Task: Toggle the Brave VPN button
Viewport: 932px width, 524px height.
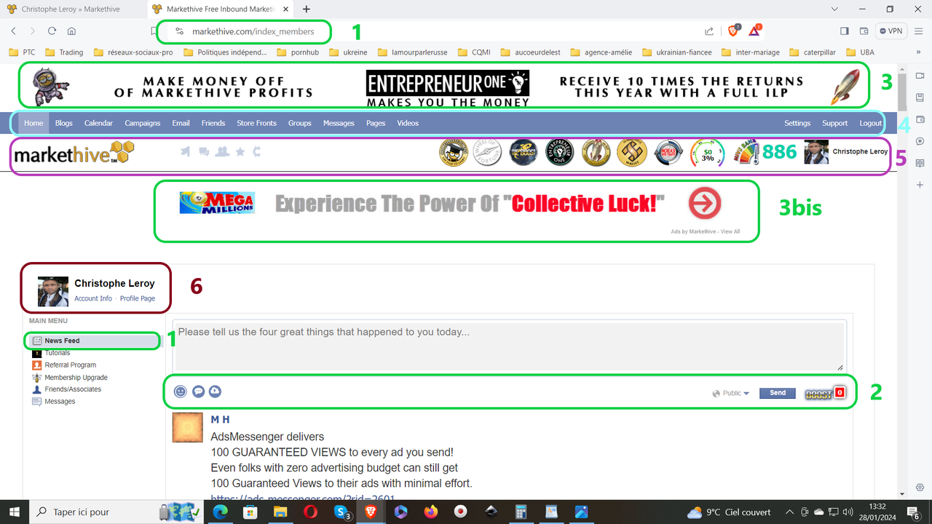Action: (890, 31)
